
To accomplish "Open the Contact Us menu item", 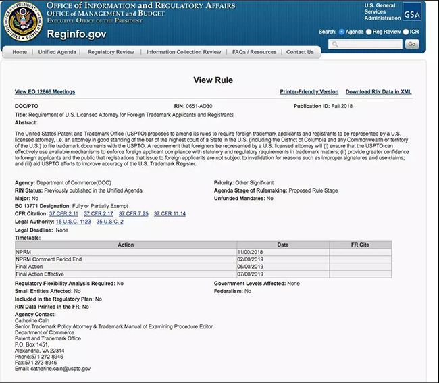I will pos(300,52).
